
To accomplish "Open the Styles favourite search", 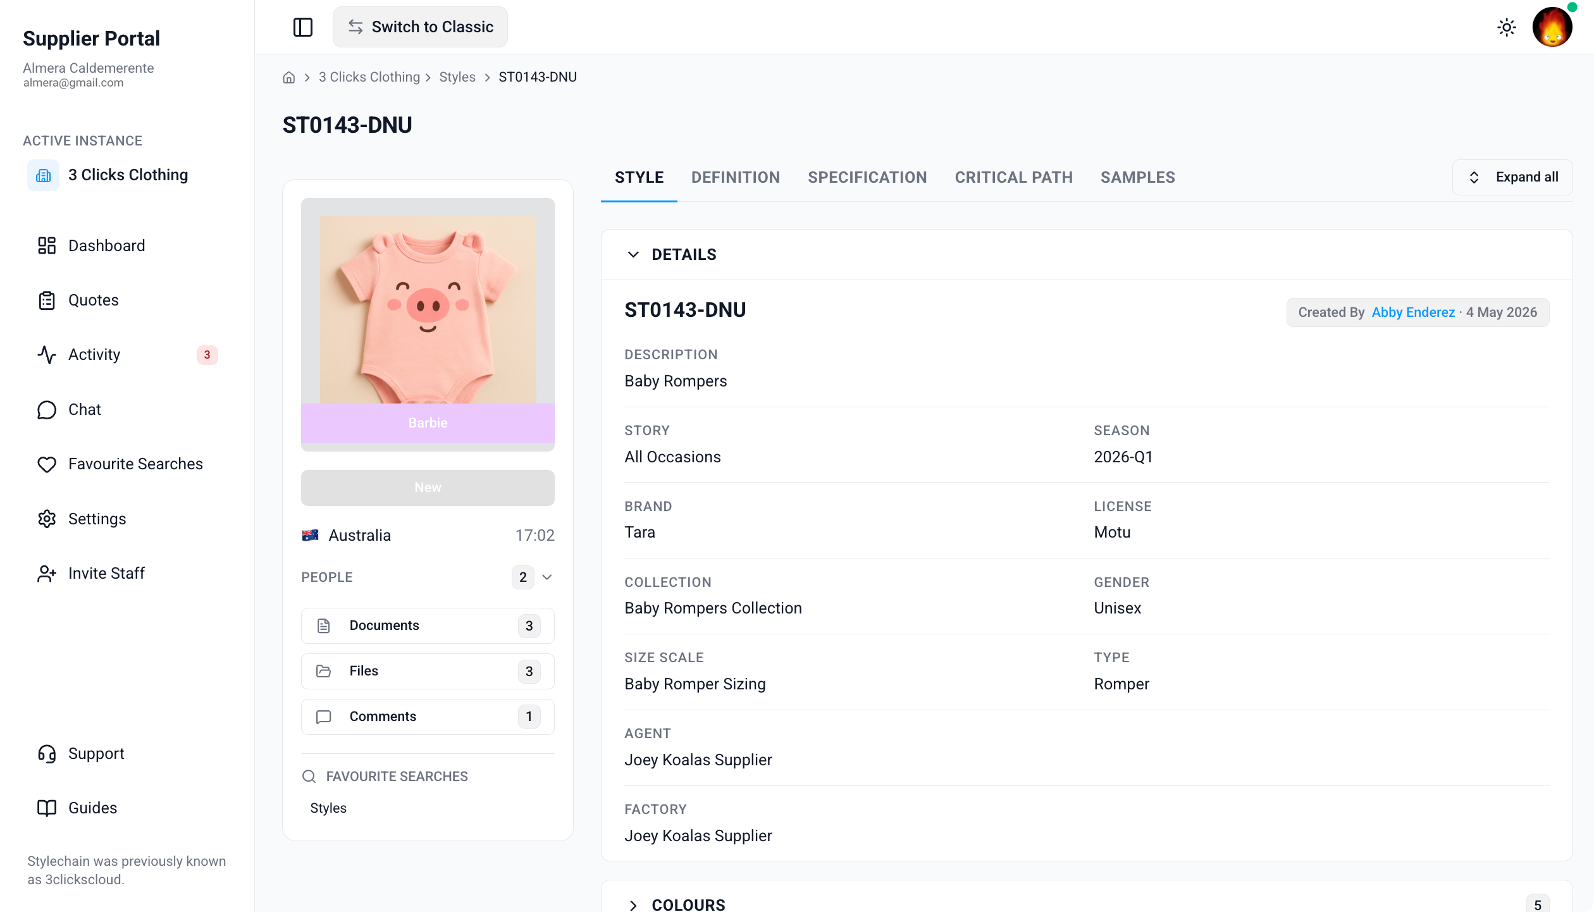I will point(328,808).
